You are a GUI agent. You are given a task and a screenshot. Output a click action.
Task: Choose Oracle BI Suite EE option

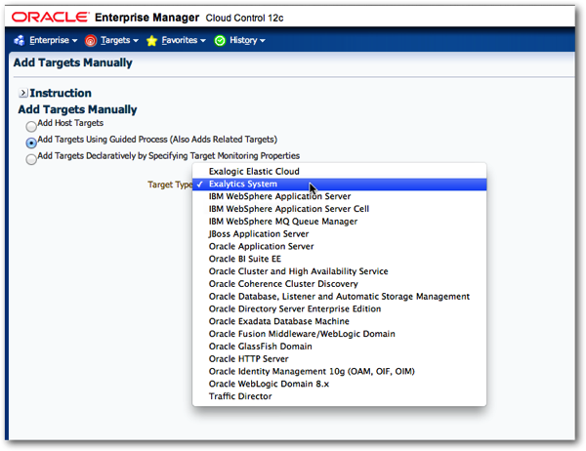point(339,259)
